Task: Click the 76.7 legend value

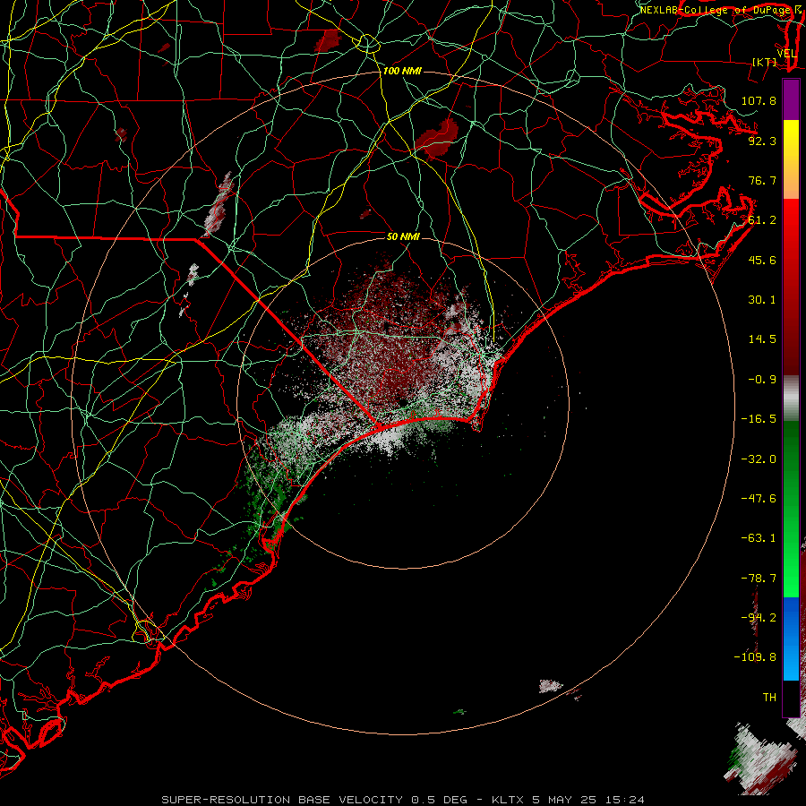Action: coord(762,180)
